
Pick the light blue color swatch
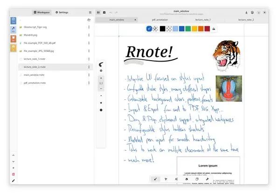point(175,29)
